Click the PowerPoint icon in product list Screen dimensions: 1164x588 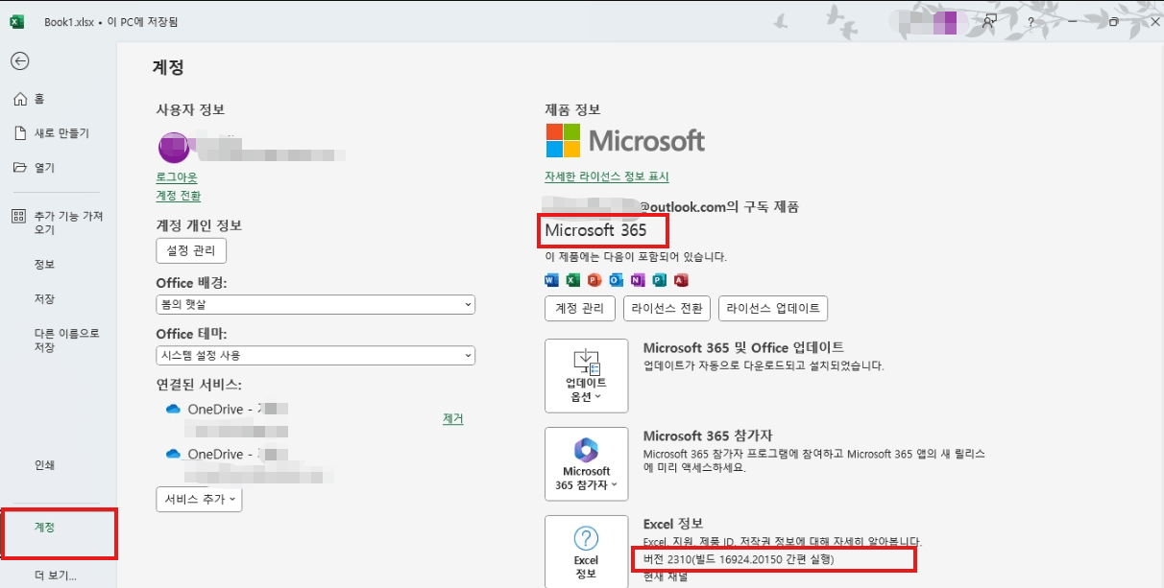594,280
